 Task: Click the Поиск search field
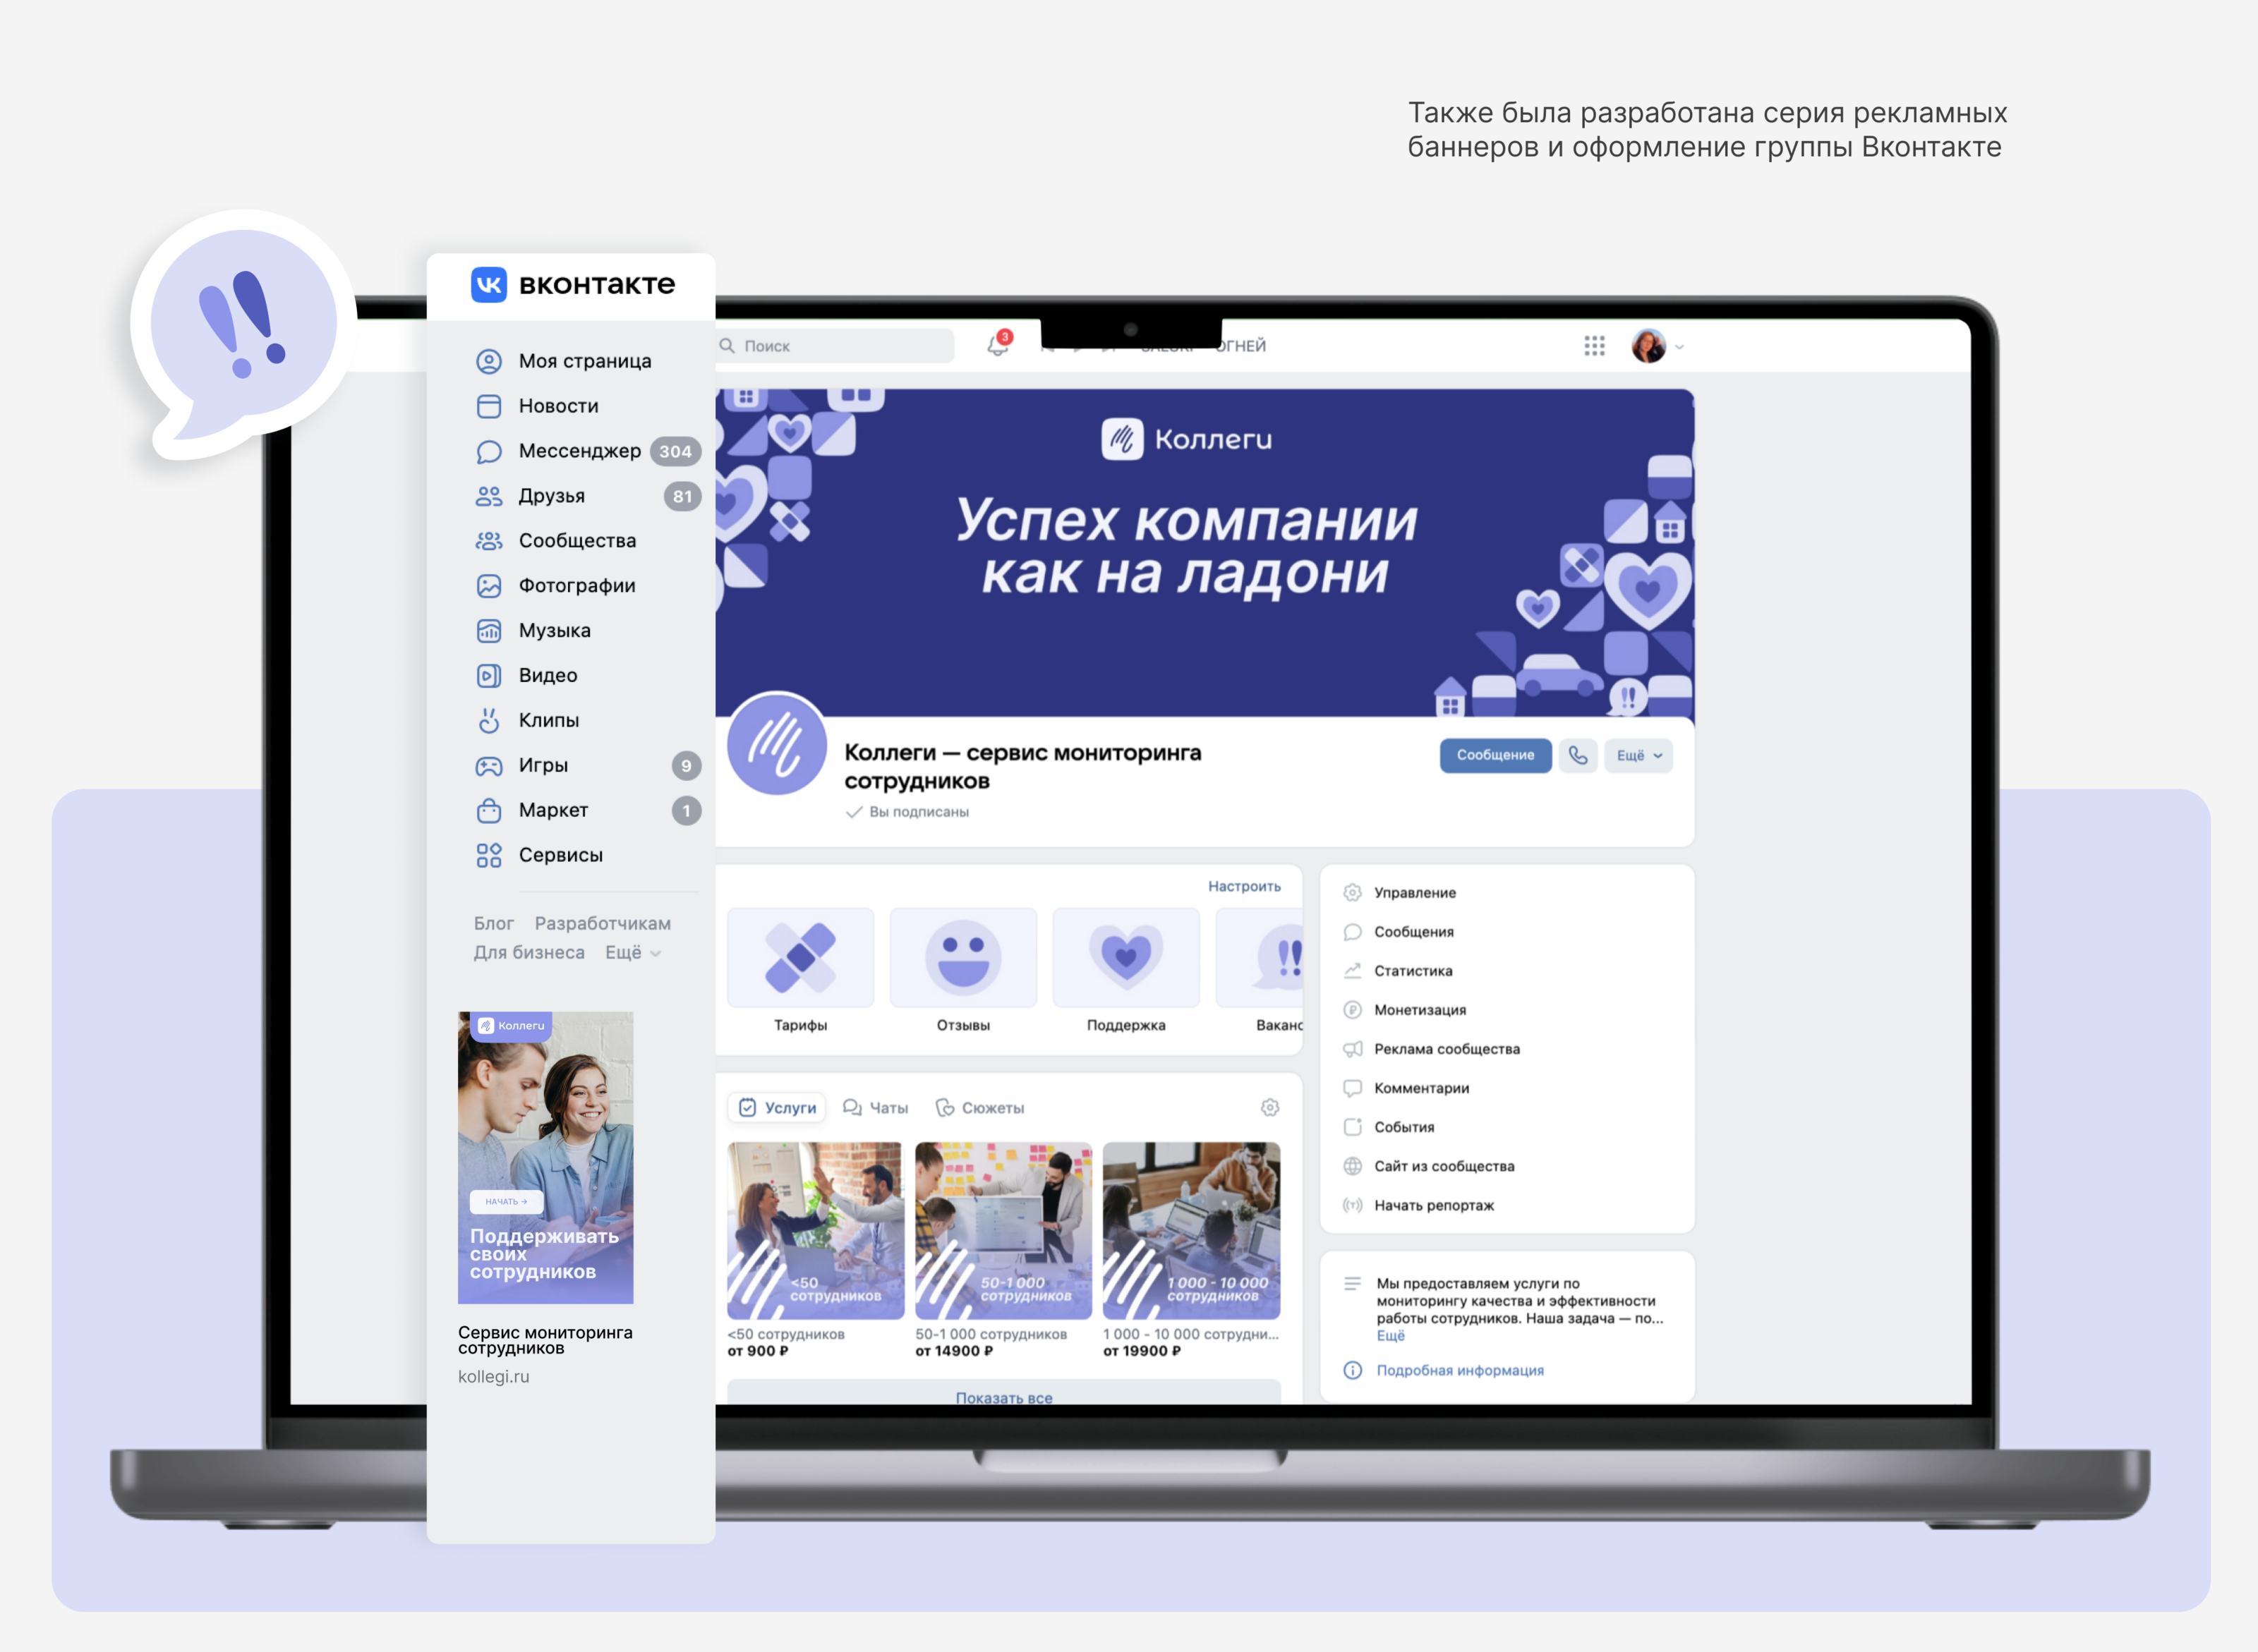point(835,346)
